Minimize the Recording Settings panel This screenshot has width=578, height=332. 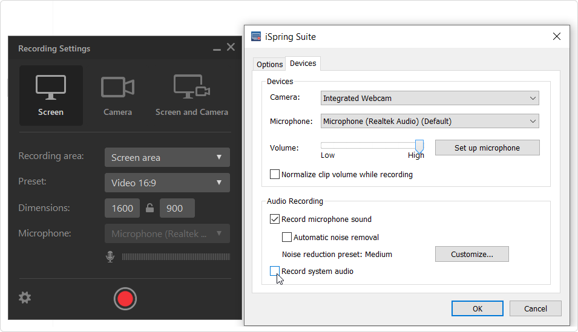pyautogui.click(x=217, y=48)
